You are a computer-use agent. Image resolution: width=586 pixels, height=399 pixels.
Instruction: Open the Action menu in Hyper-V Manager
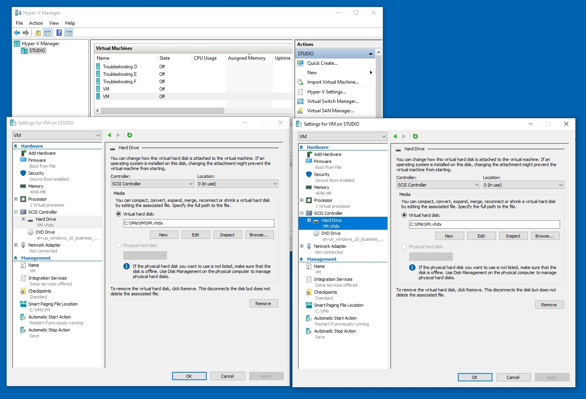(x=36, y=23)
